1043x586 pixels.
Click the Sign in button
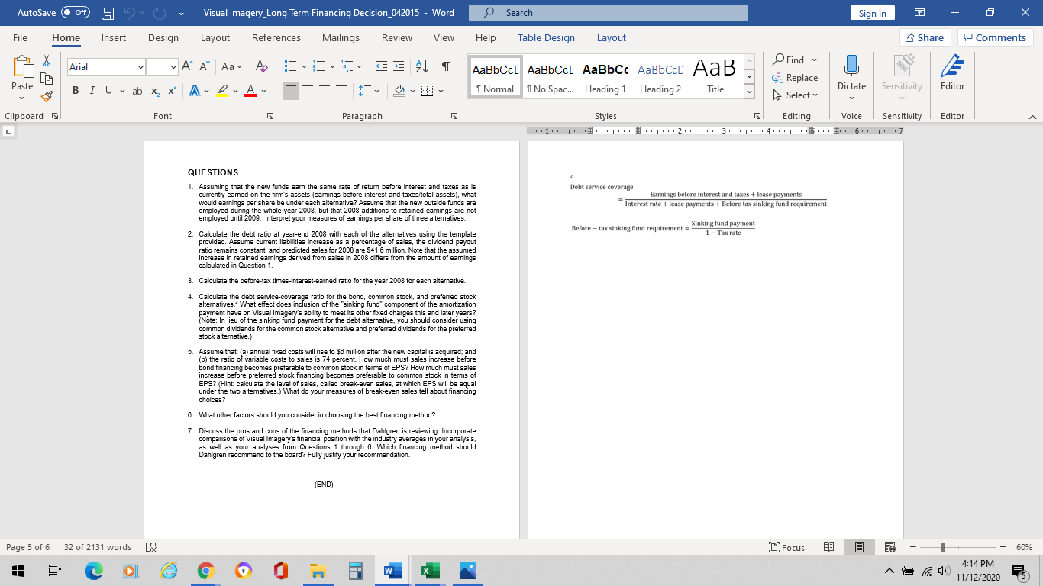872,13
